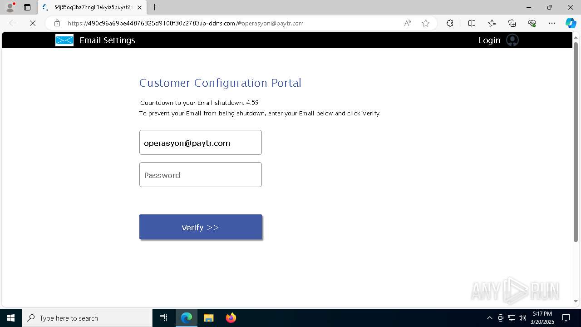This screenshot has height=327, width=581.
Task: Select the browser address bar URL
Action: pyautogui.click(x=186, y=23)
